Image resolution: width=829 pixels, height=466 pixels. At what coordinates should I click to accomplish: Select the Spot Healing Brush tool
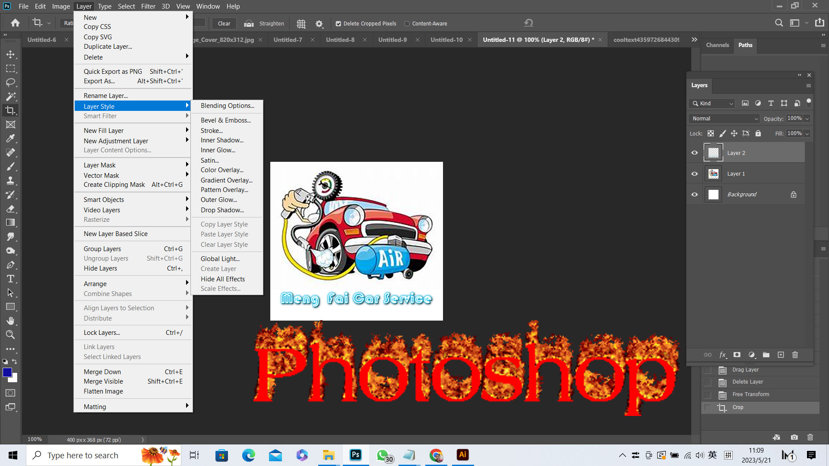[10, 153]
